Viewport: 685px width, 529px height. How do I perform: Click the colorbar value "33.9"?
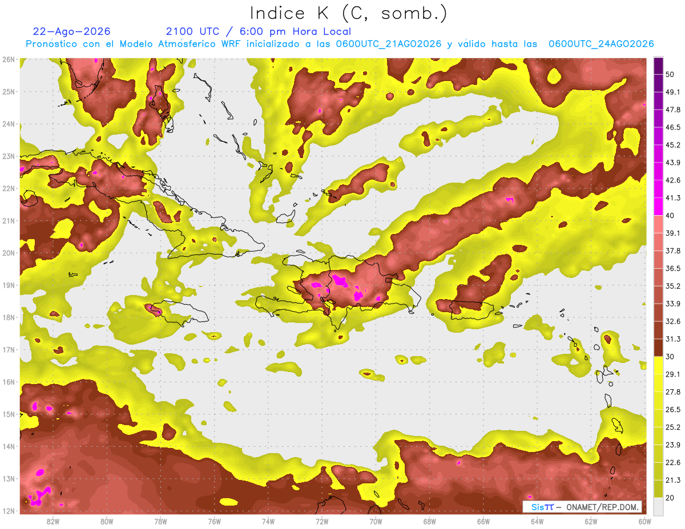pos(672,304)
